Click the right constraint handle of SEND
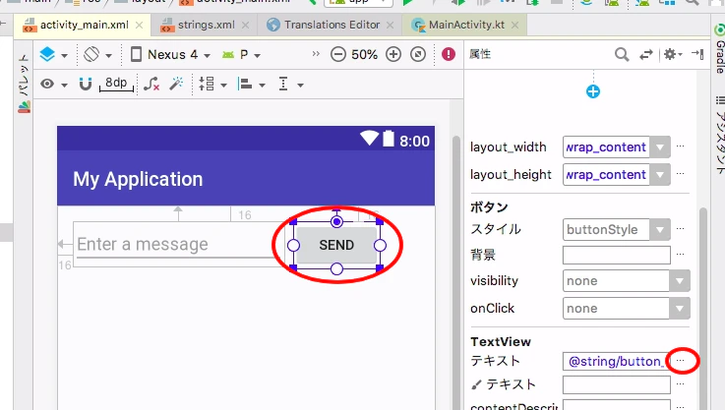Screen dimensions: 725x410 (x=380, y=246)
